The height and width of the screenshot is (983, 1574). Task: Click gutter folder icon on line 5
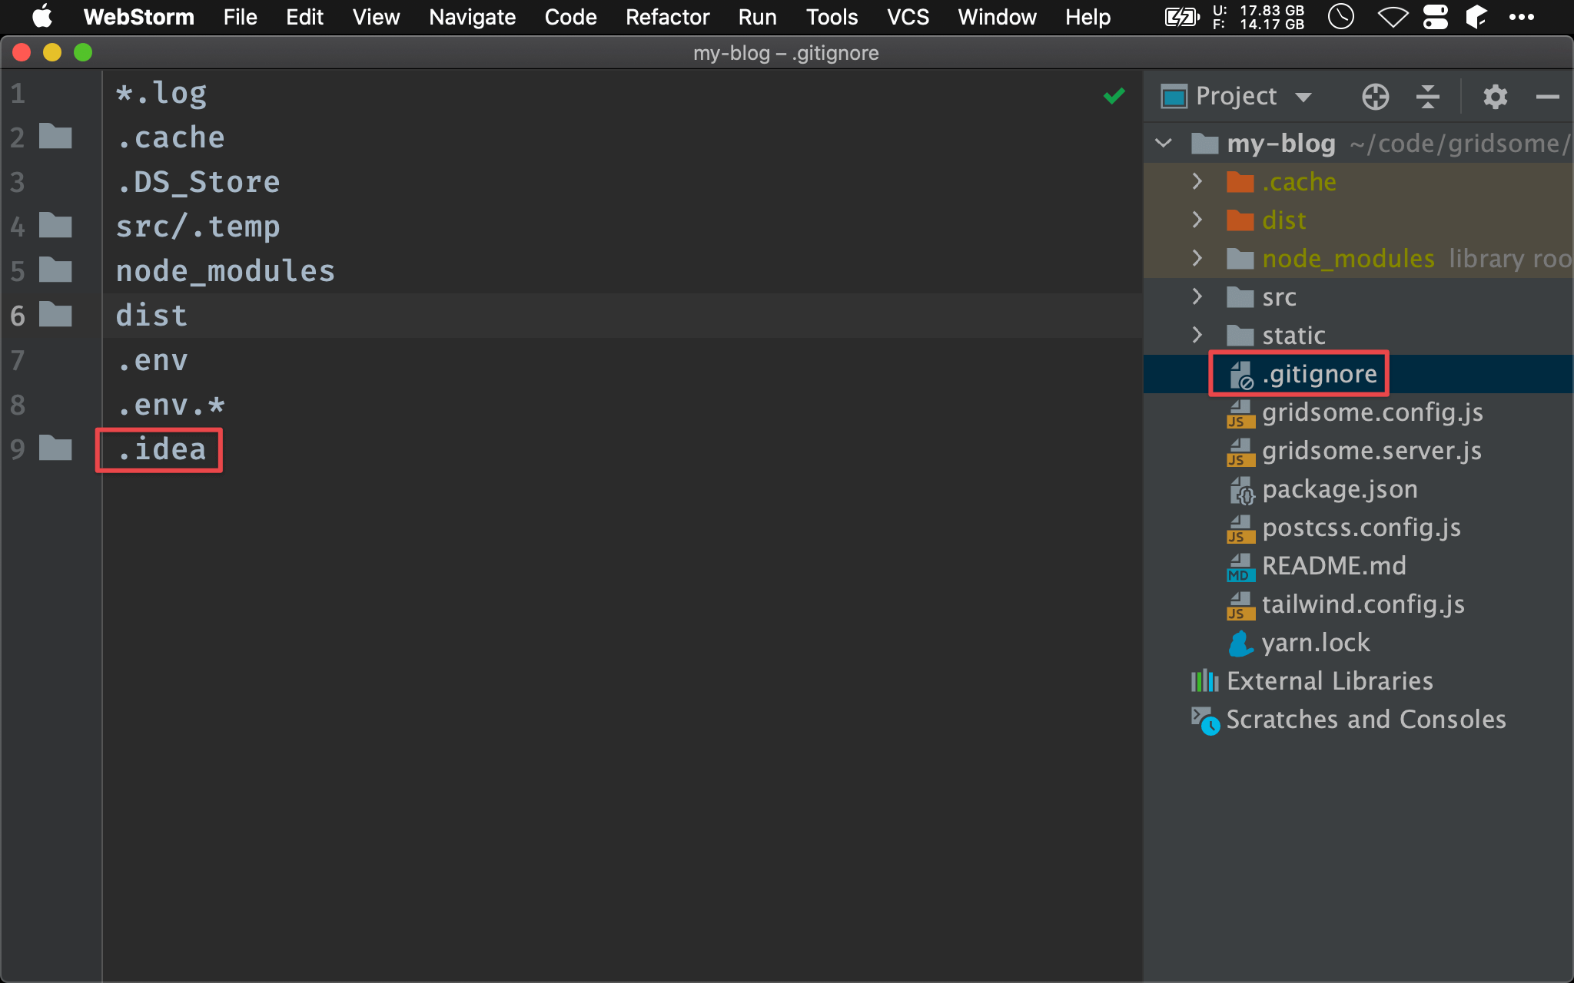point(55,270)
